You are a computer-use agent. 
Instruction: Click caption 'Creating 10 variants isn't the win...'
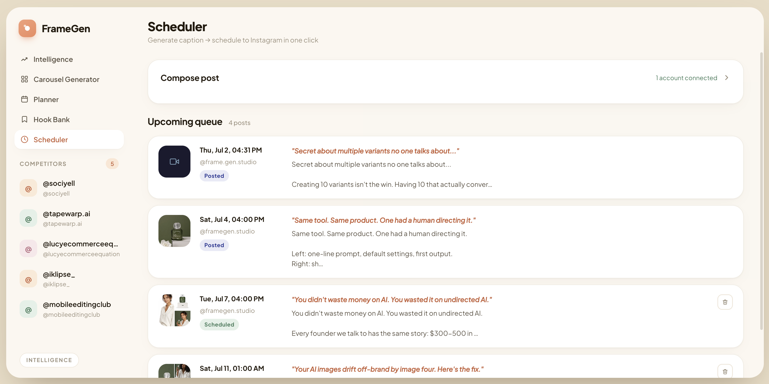point(392,185)
